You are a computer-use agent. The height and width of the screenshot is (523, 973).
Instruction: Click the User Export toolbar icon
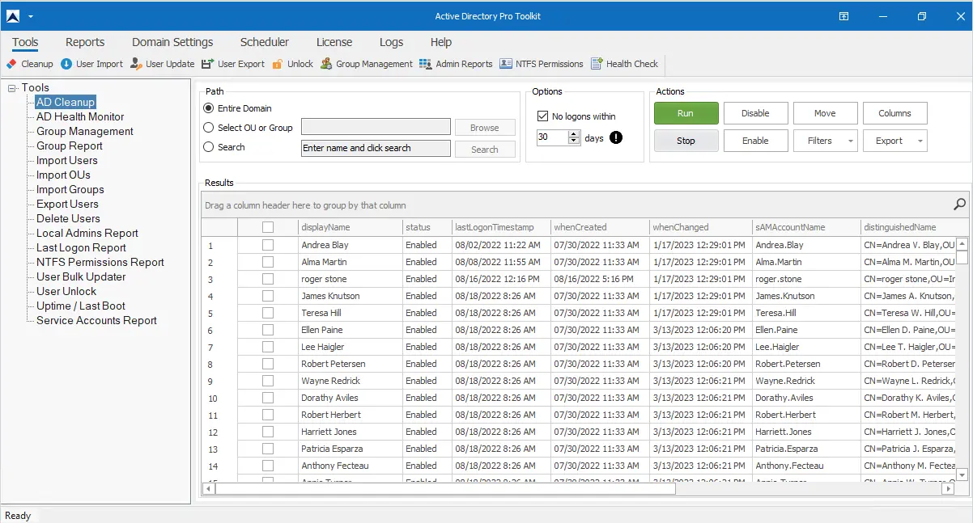click(207, 64)
